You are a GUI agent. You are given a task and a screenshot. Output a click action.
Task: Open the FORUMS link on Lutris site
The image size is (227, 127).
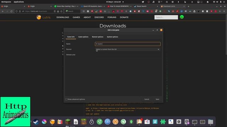(x=112, y=17)
